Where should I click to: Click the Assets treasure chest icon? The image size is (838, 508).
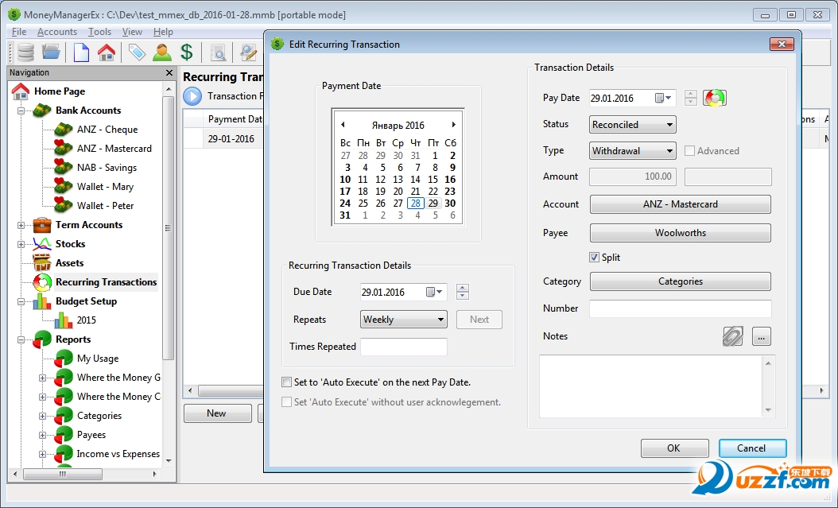point(41,263)
